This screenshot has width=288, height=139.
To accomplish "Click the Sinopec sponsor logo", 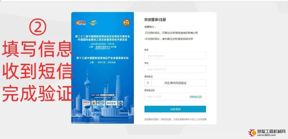I will pyautogui.click(x=86, y=103).
